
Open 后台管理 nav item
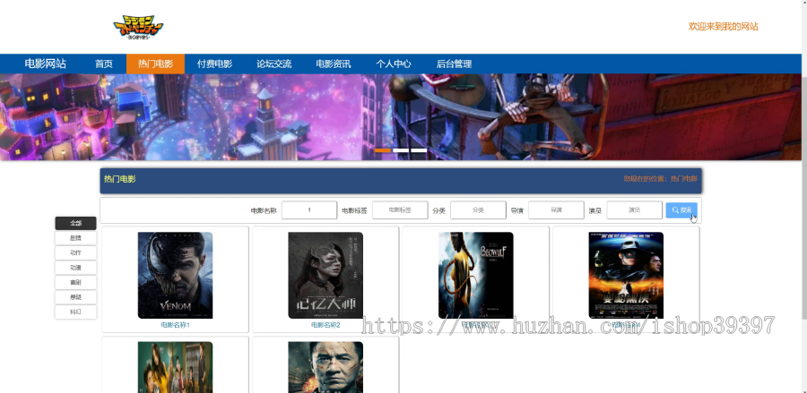tap(454, 64)
